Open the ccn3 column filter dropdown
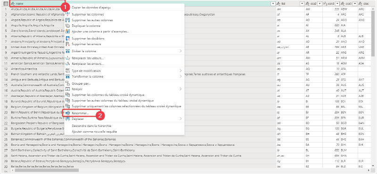The height and width of the screenshot is (174, 377). pos(337,4)
